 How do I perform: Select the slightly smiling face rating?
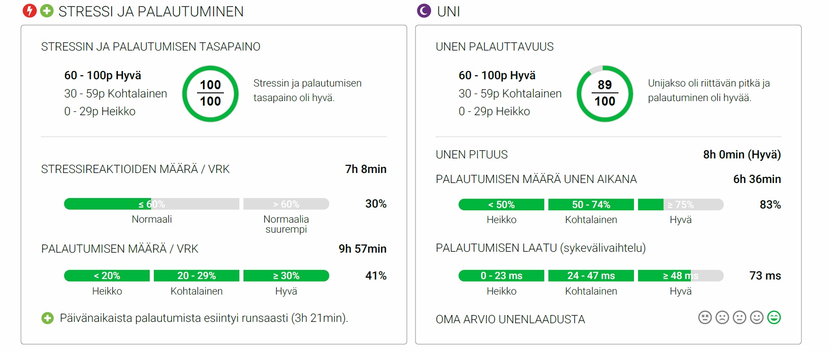point(757,317)
